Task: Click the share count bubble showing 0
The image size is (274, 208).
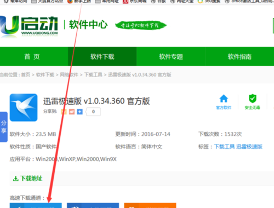Action: pos(93,112)
